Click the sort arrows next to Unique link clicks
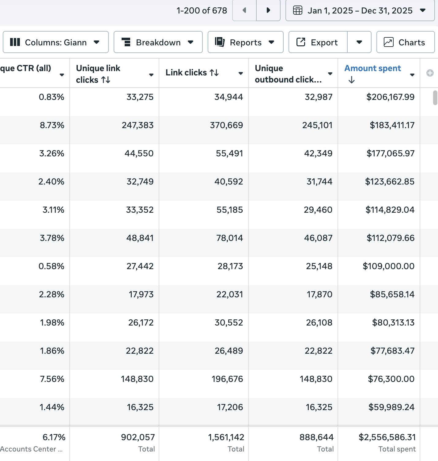438x461 pixels. 106,80
